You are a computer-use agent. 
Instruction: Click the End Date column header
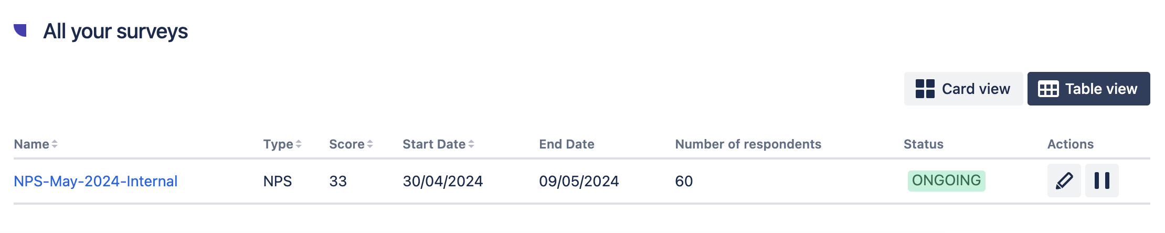[566, 144]
